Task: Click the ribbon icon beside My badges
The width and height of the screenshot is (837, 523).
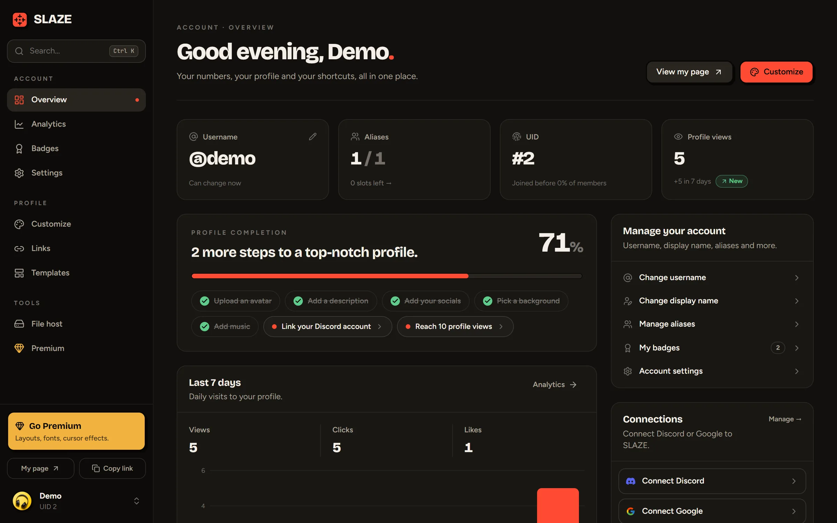Action: pyautogui.click(x=627, y=348)
